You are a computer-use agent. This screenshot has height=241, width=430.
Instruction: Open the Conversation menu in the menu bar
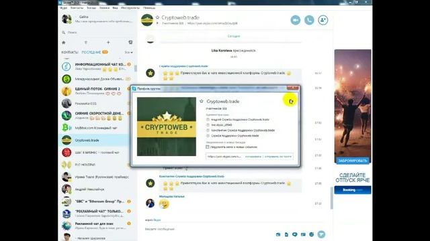(x=91, y=8)
